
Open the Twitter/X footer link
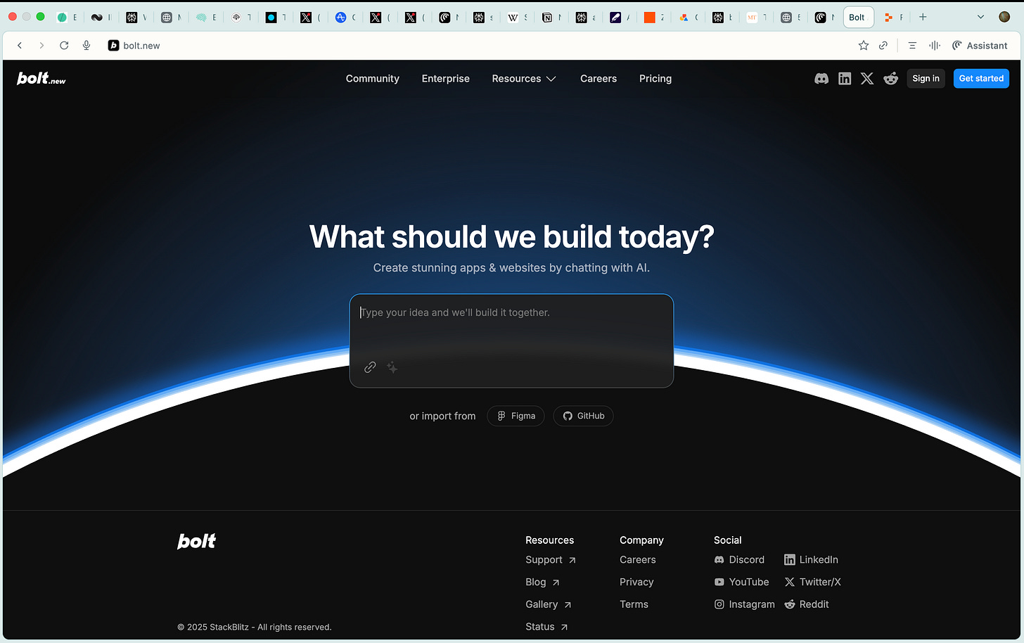click(x=812, y=582)
